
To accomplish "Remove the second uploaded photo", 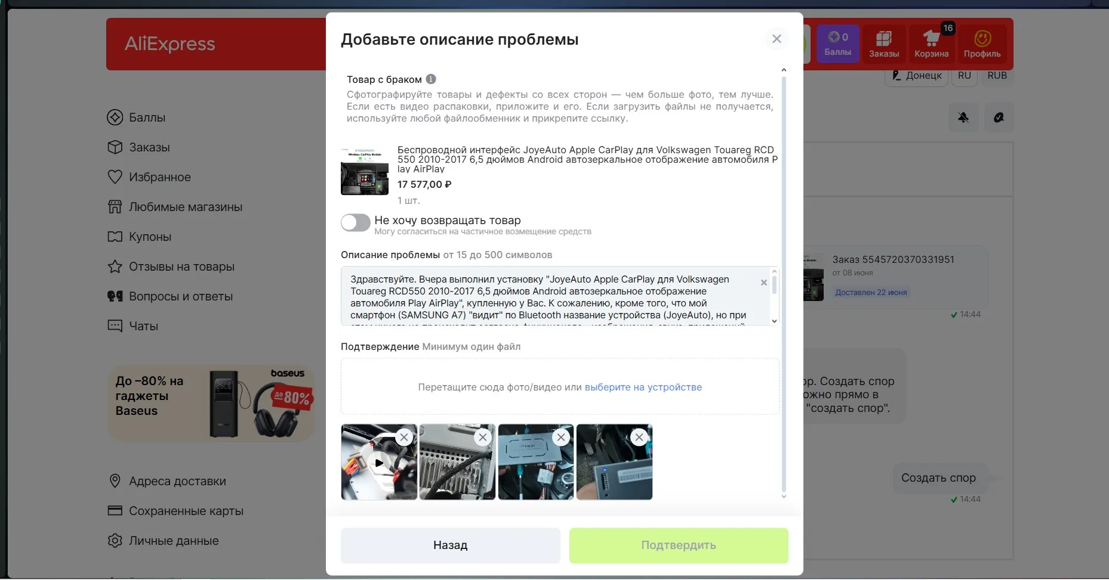I will coord(482,438).
